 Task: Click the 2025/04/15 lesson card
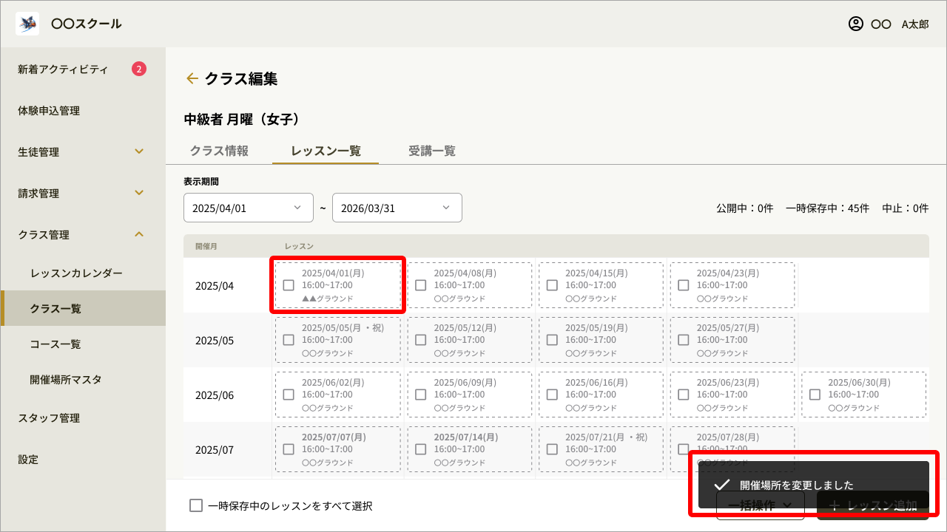[x=601, y=285]
